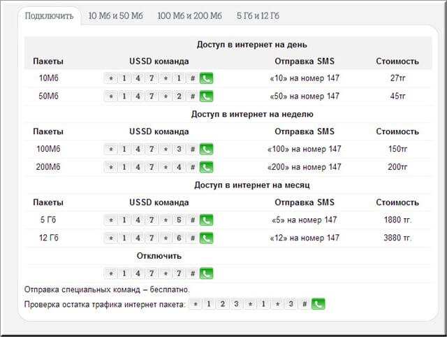Viewport: 447px width, 337px height.
Task: Click the green call icon under Отключить
Action: pos(206,273)
